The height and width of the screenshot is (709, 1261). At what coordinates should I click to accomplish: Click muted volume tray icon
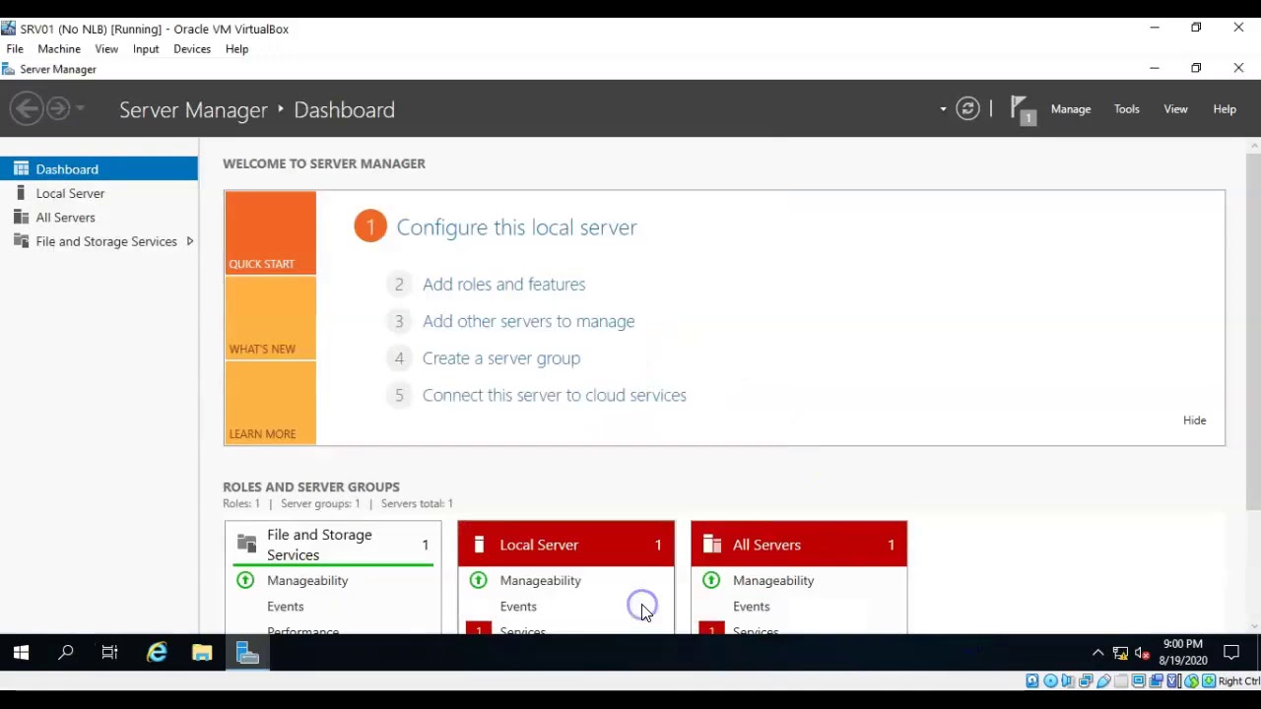pyautogui.click(x=1142, y=652)
